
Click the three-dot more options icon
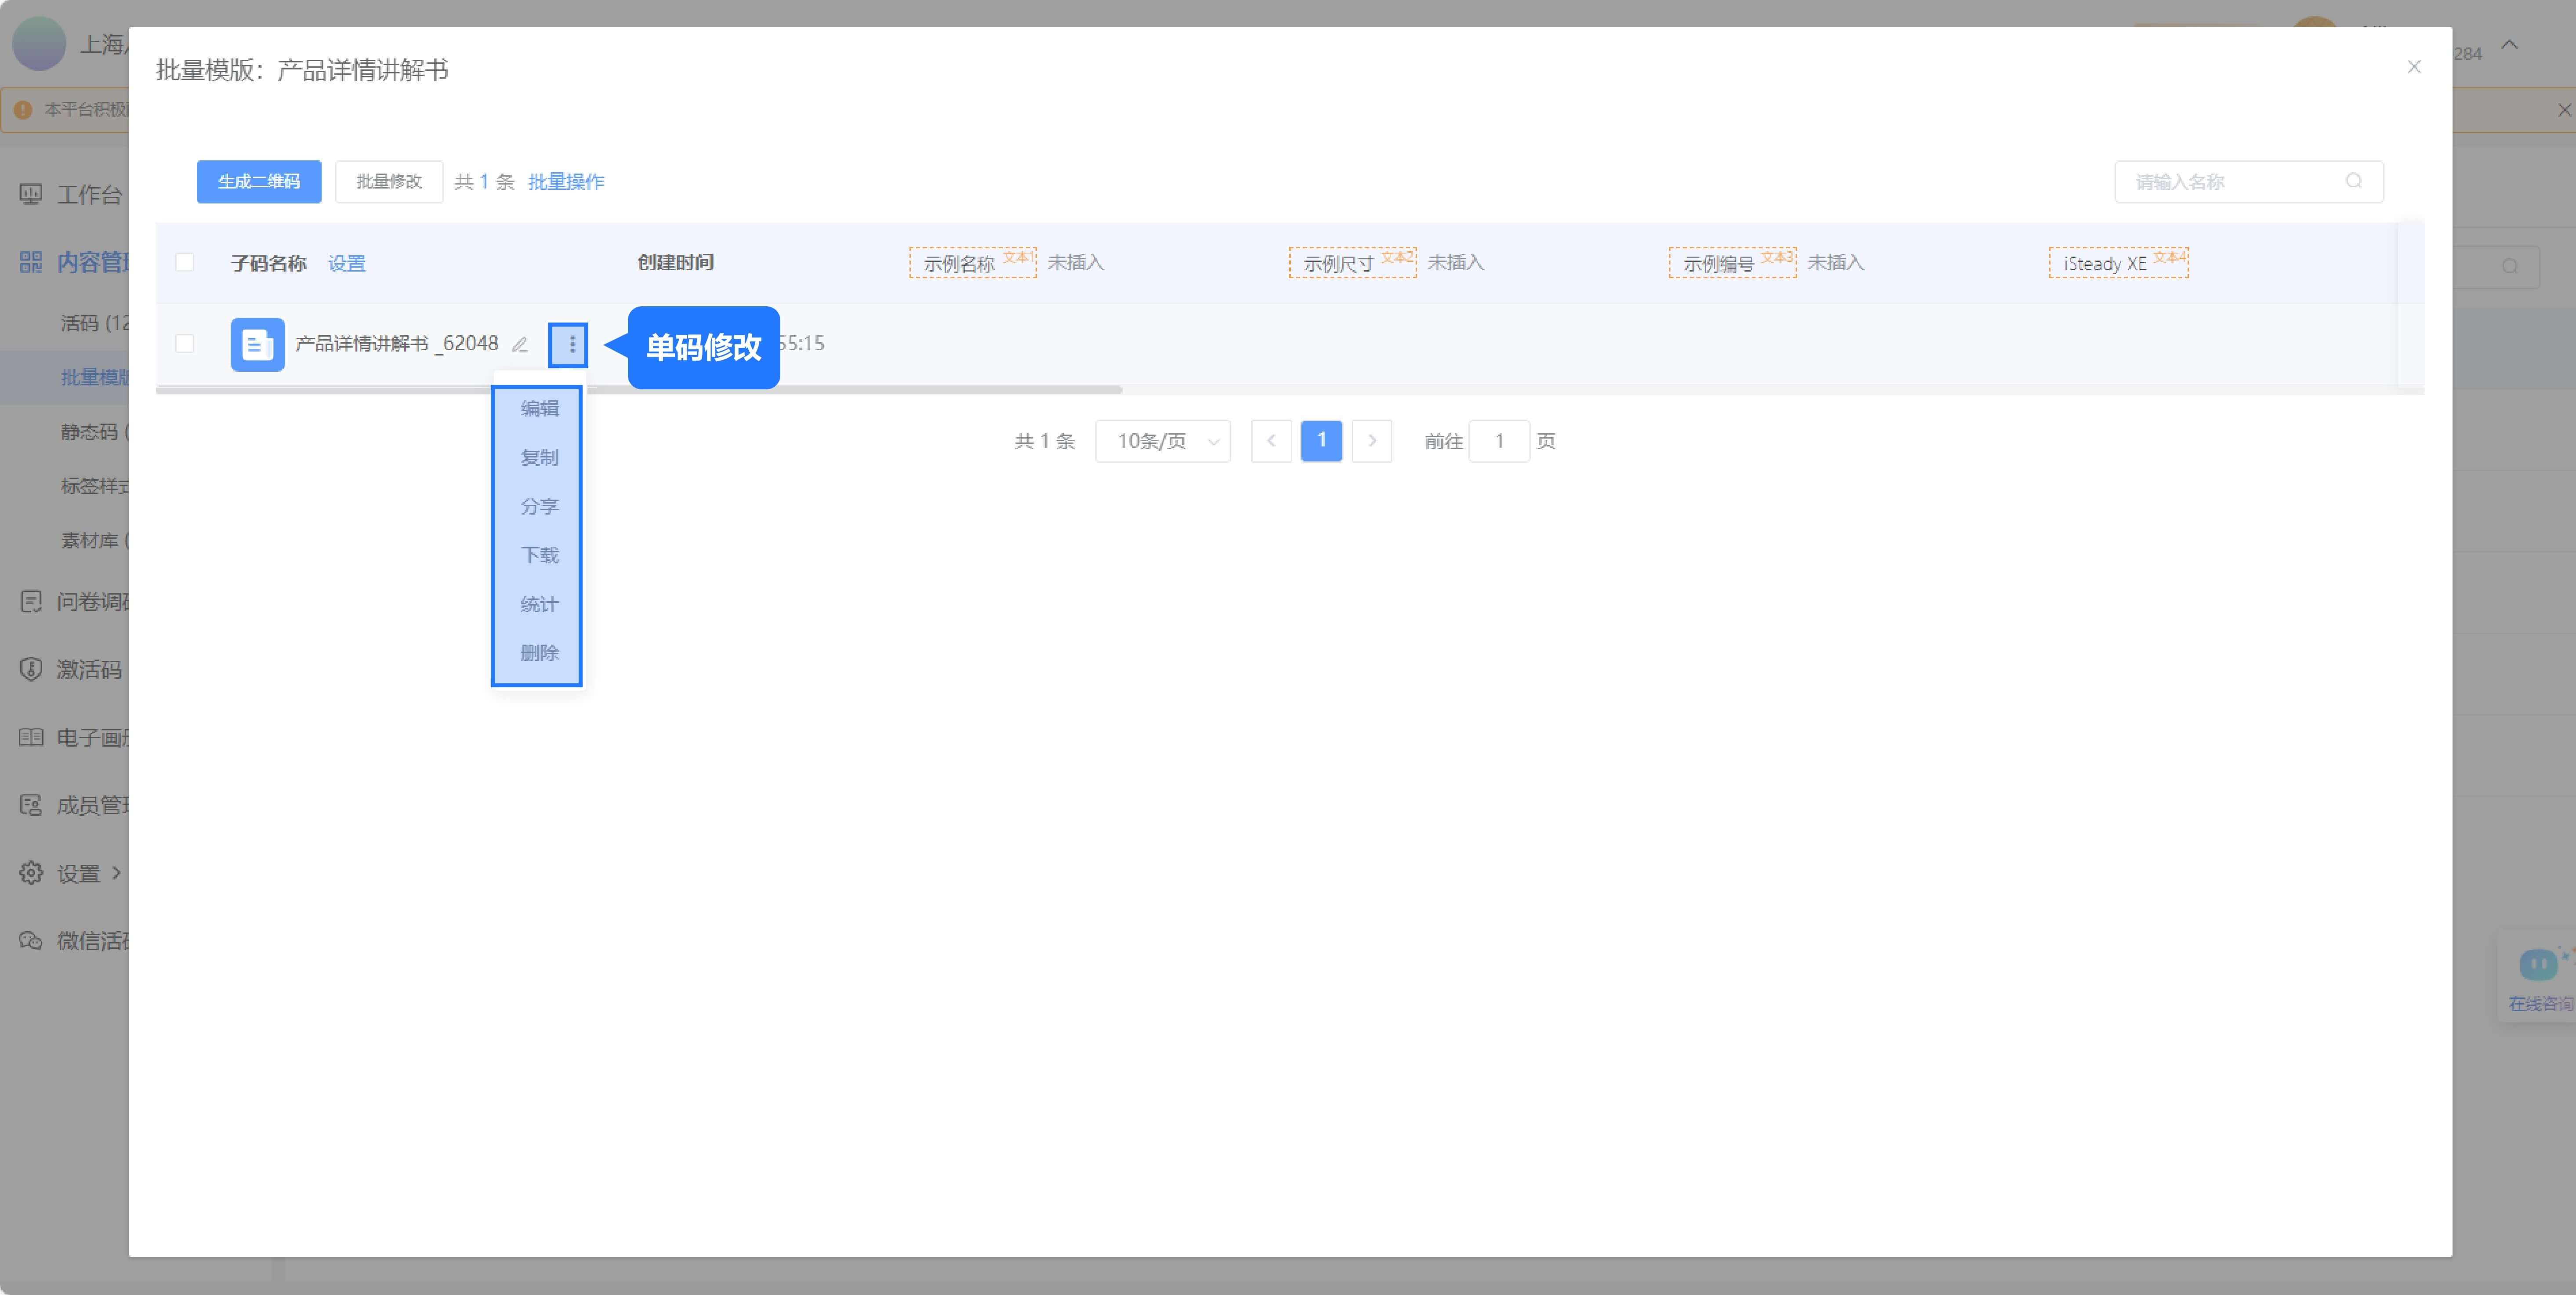[571, 345]
